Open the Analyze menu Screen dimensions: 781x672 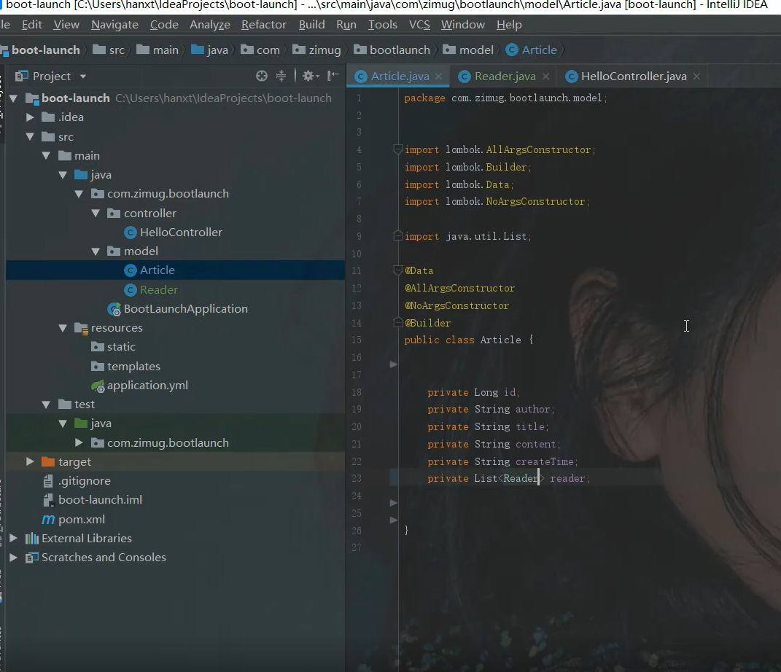pyautogui.click(x=210, y=24)
